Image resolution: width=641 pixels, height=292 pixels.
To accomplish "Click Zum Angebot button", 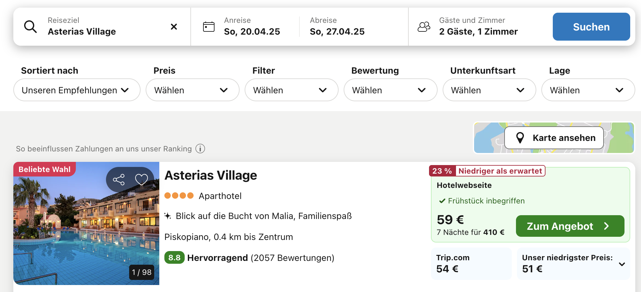I will (x=570, y=226).
